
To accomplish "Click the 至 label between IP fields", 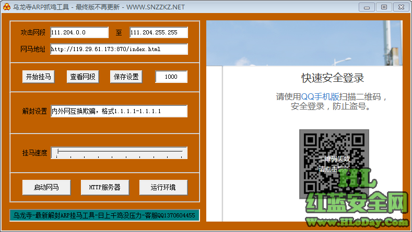I will (x=119, y=32).
